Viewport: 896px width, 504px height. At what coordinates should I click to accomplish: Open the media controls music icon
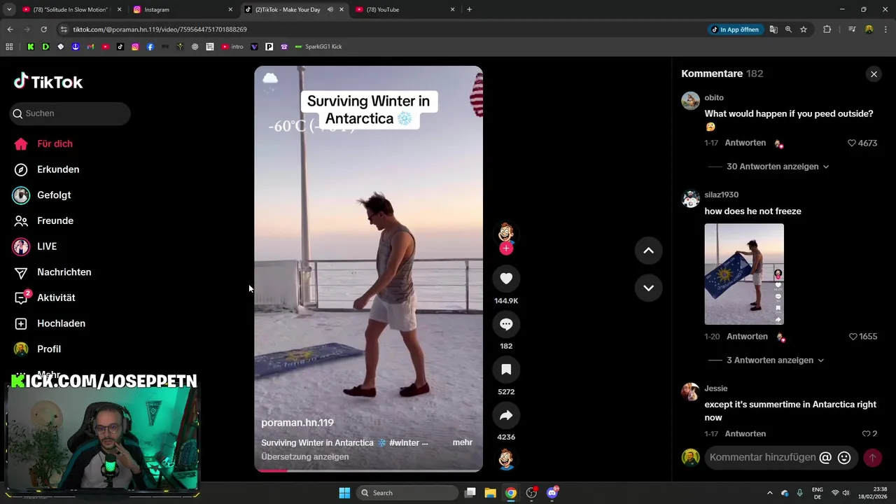pyautogui.click(x=852, y=29)
